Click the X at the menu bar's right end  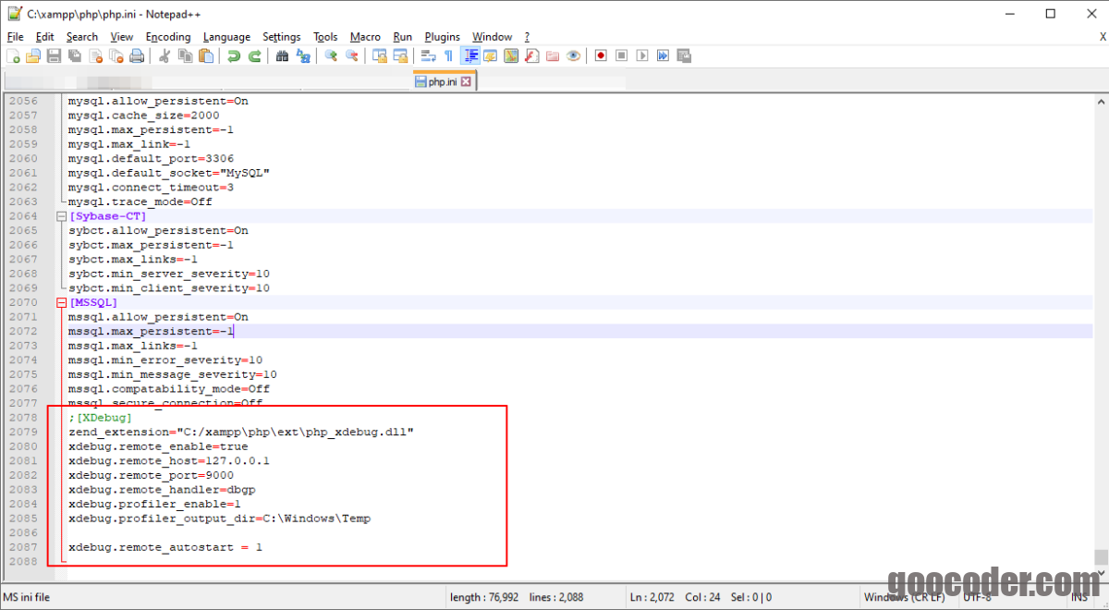1103,37
